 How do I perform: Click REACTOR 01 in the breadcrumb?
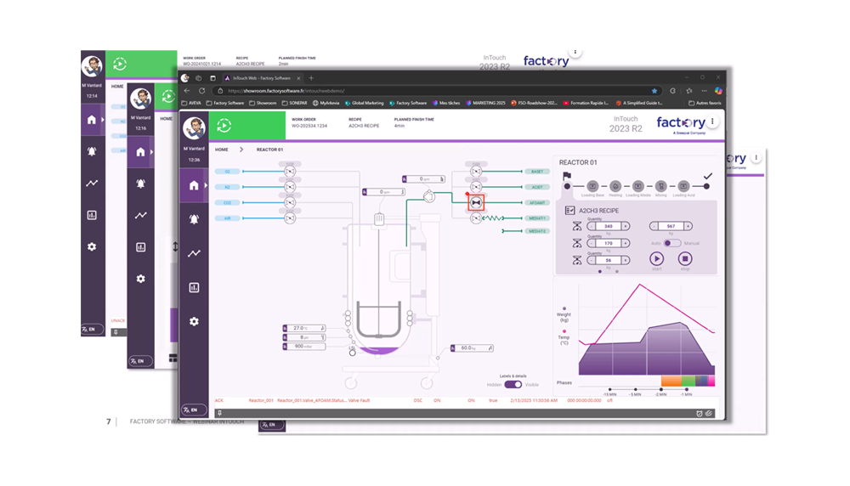(269, 150)
